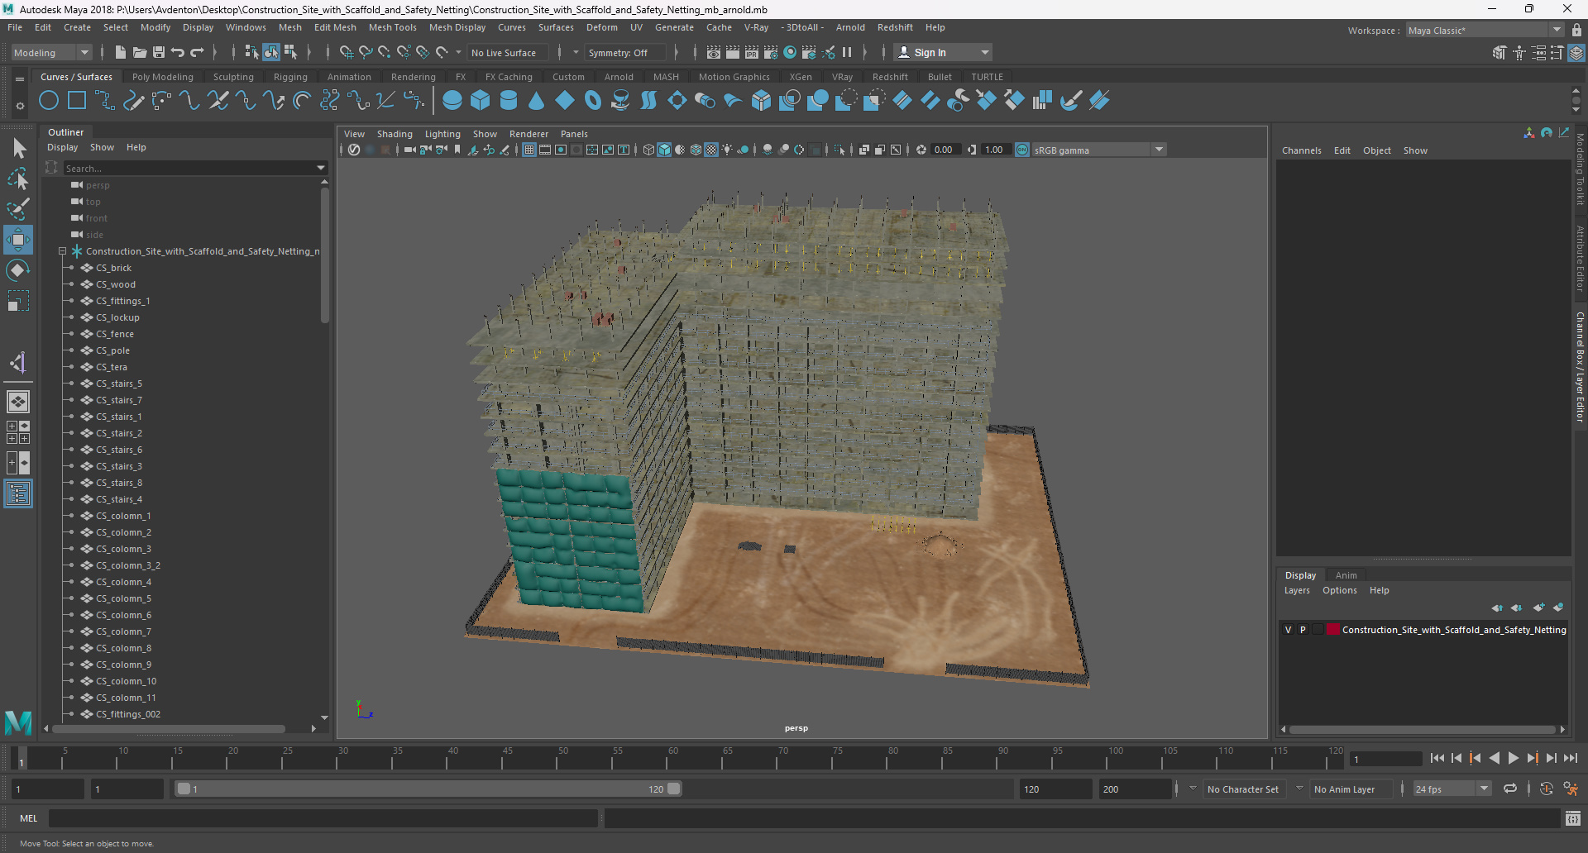Viewport: 1588px width, 853px height.
Task: Switch to Anim tab in Layer Editor
Action: tap(1346, 575)
